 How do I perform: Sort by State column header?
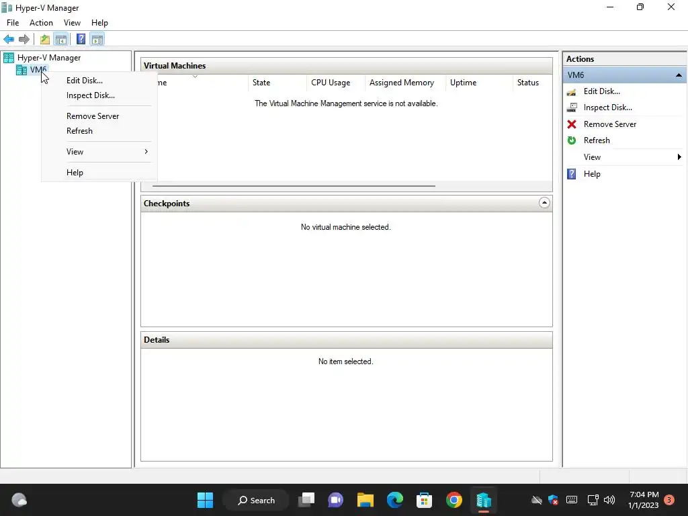click(x=277, y=83)
